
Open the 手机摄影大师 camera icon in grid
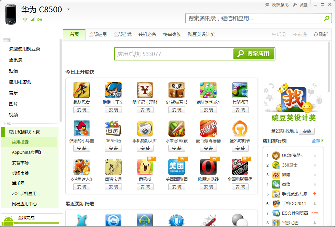145,128
